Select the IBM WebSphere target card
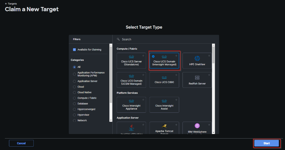 197,128
